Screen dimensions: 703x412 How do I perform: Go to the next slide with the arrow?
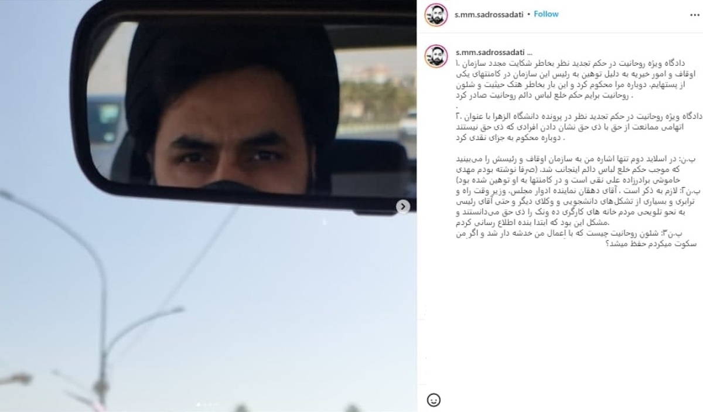click(x=403, y=206)
